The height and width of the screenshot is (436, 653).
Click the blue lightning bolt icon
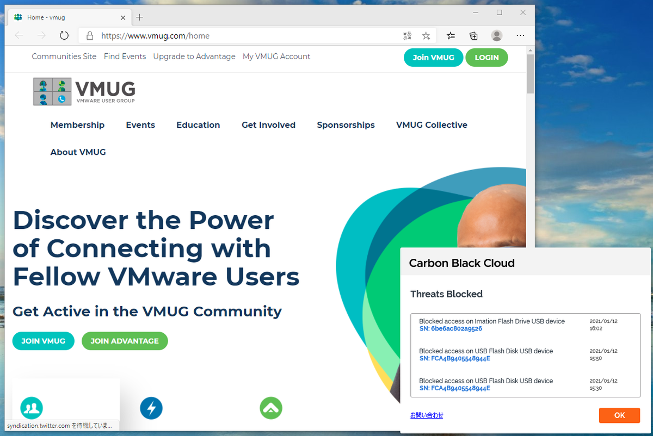click(151, 408)
